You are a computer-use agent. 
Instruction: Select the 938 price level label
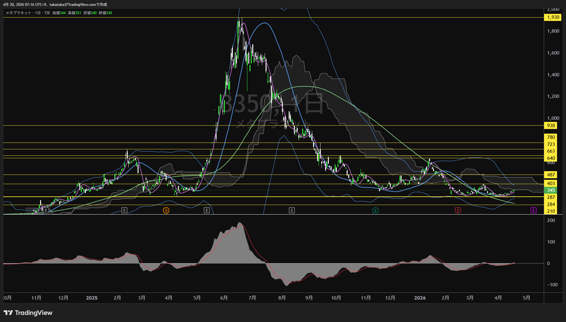coord(551,125)
